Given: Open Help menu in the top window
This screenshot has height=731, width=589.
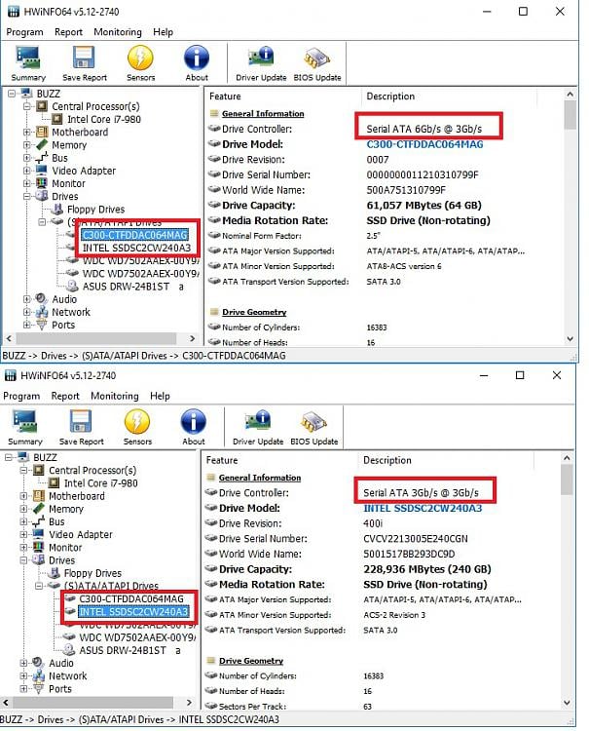Looking at the screenshot, I should (163, 32).
